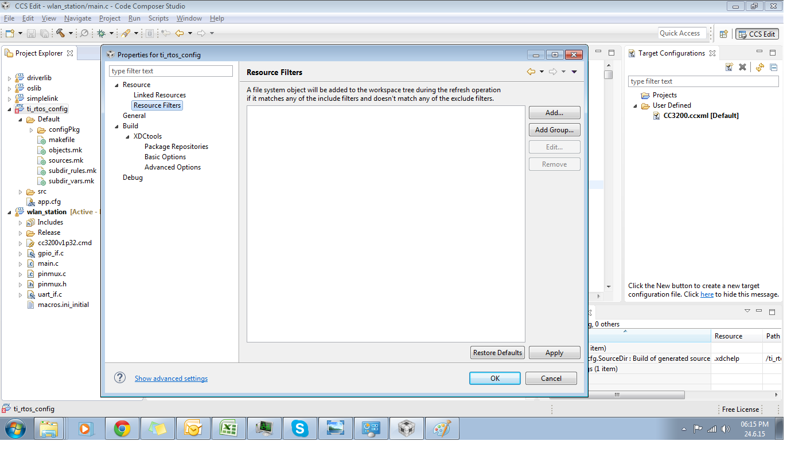Open Outlook from the taskbar
The height and width of the screenshot is (449, 787).
[x=193, y=428]
